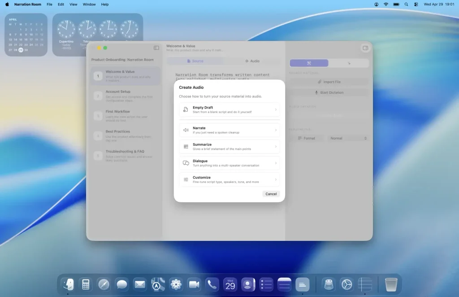Expand the Customize row chevron
The height and width of the screenshot is (297, 459).
[x=276, y=179]
